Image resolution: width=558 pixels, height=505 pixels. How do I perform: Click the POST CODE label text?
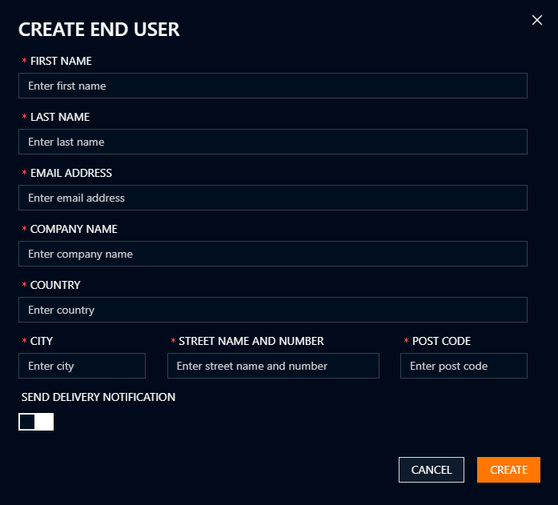click(441, 341)
